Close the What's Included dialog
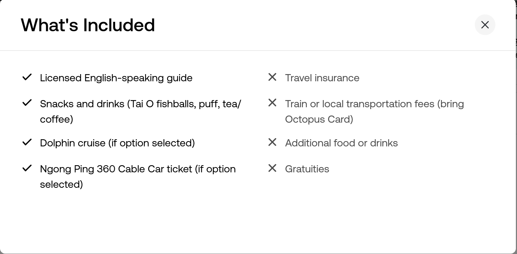This screenshot has height=254, width=517. tap(485, 25)
